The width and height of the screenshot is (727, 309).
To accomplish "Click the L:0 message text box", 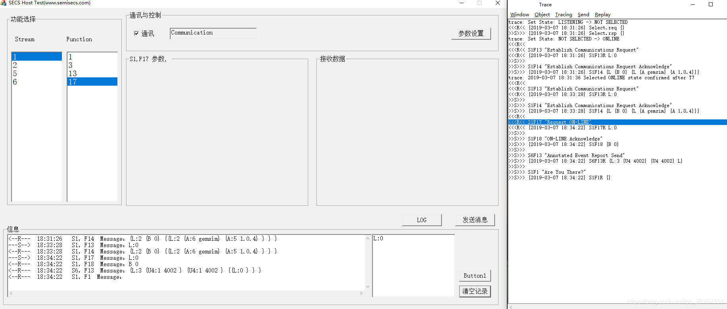I will point(413,265).
